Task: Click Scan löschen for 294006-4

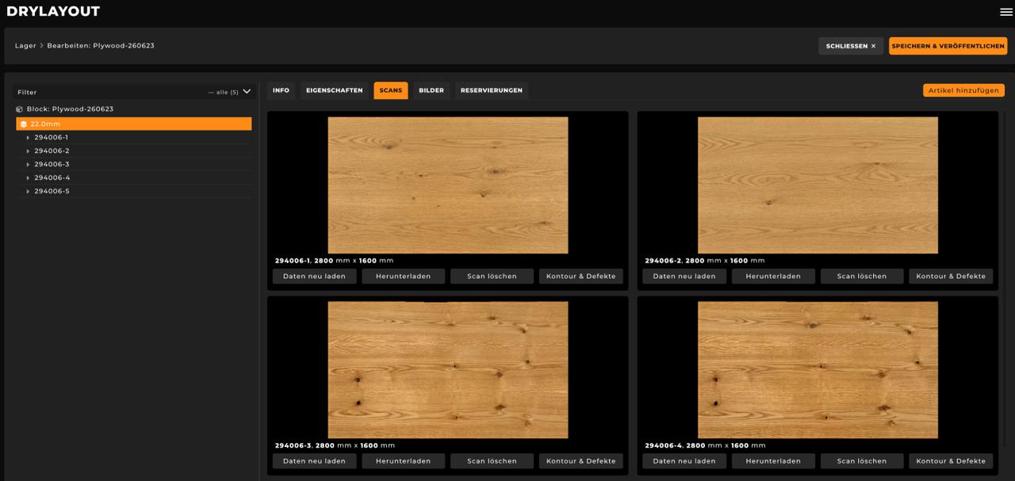Action: 862,461
